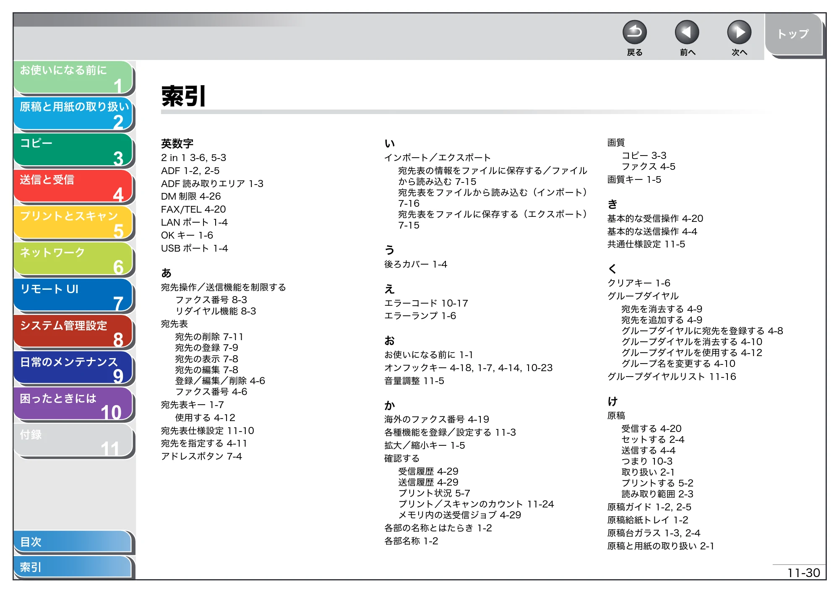Open chapter 3 コピー tab
Screen dimensions: 839x593
pyautogui.click(x=73, y=150)
